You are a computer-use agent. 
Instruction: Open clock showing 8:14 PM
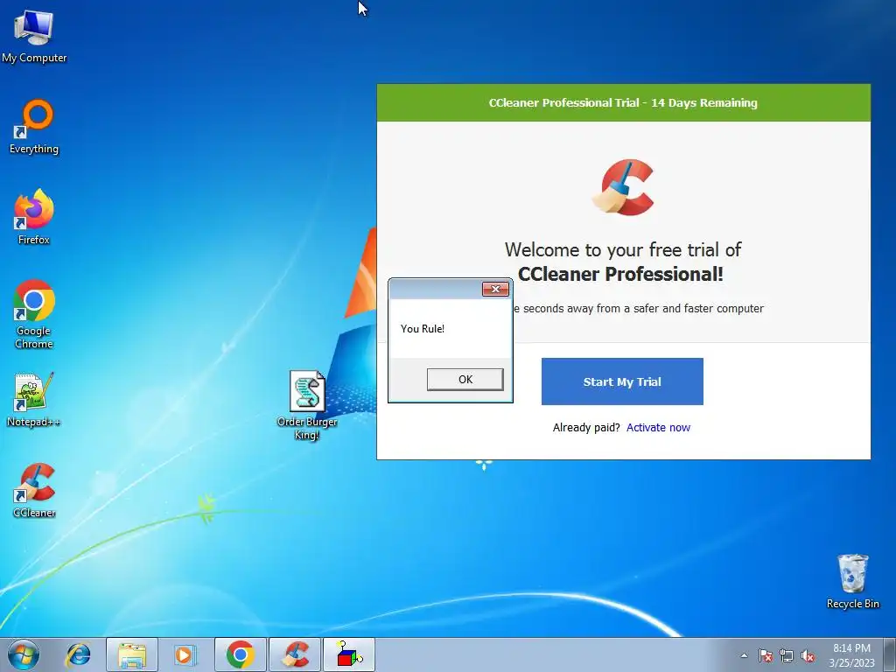[851, 654]
